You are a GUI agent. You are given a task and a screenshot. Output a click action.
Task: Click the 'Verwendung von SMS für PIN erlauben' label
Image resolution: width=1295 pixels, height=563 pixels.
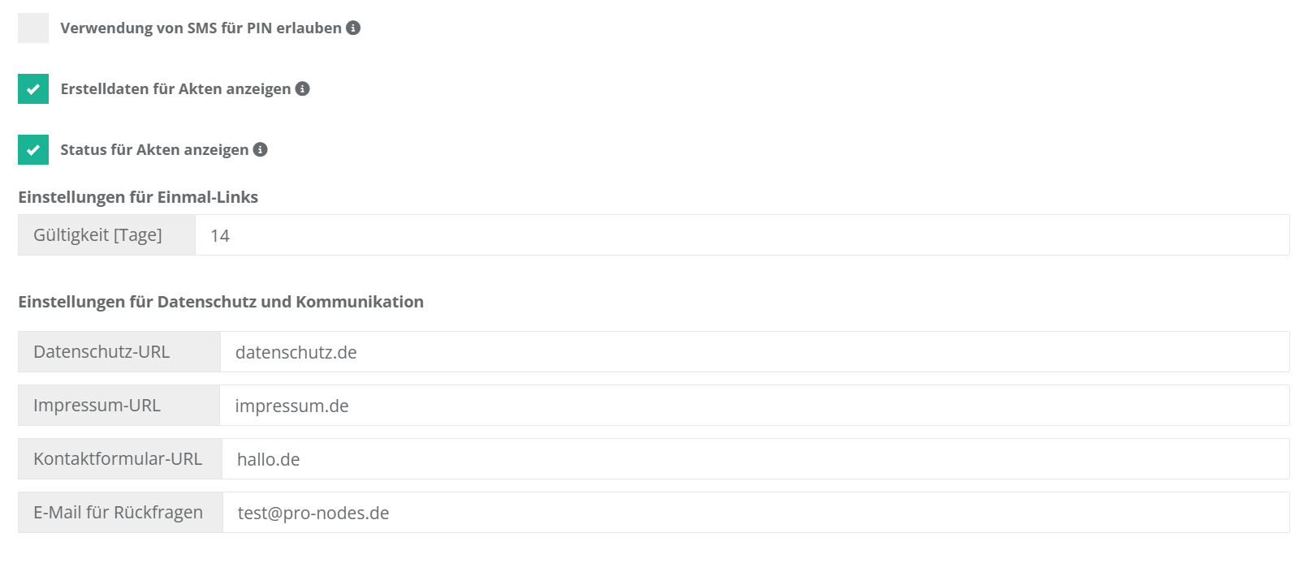[x=201, y=28]
